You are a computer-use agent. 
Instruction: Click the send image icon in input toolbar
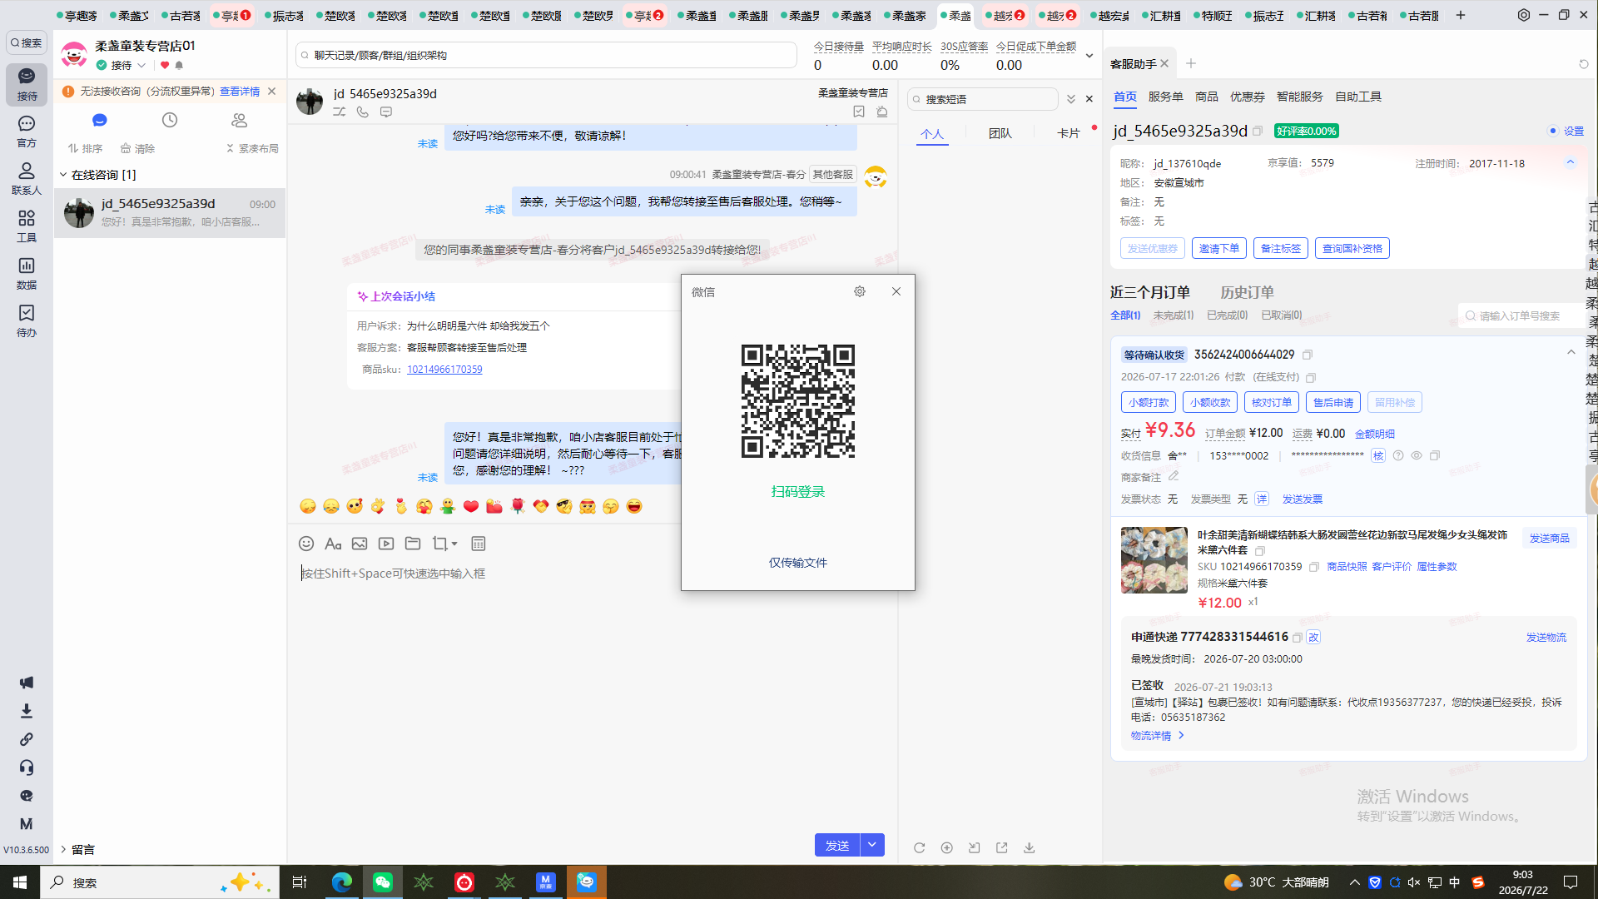[360, 544]
